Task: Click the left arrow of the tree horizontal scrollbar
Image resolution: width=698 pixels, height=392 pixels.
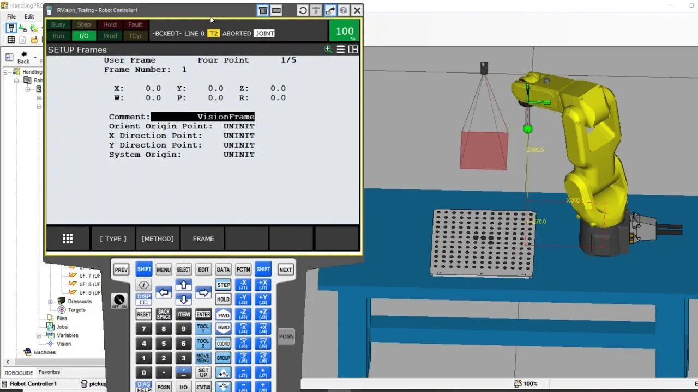Action: pos(8,362)
